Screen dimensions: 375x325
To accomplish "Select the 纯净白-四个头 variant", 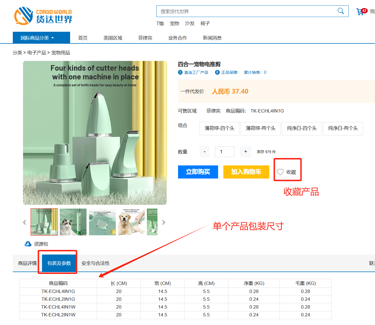I will tap(302, 128).
